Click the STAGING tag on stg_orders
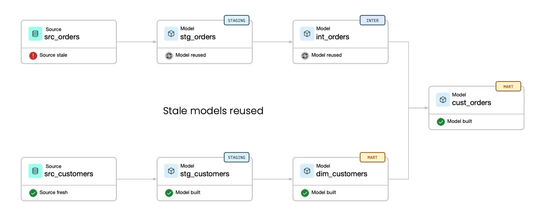The height and width of the screenshot is (216, 537). point(237,20)
